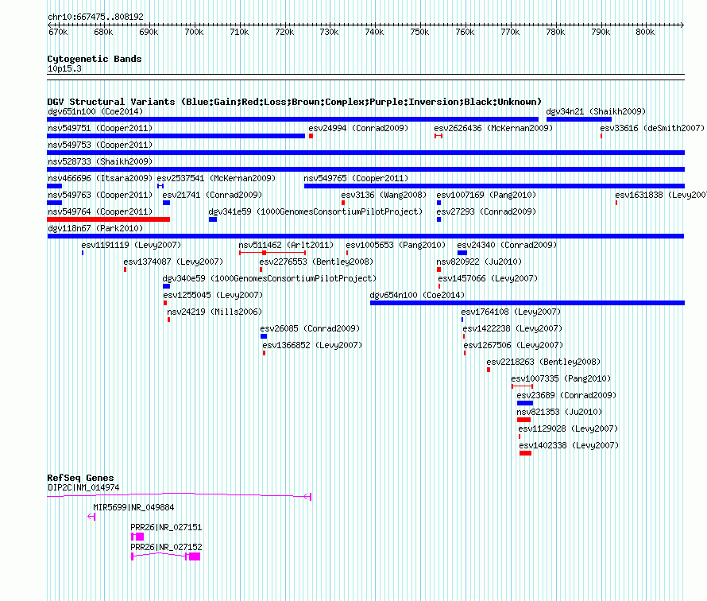Image resolution: width=707 pixels, height=601 pixels.
Task: Select the dgv34n21 (Shaikh2009) variant bar
Action: 579,119
